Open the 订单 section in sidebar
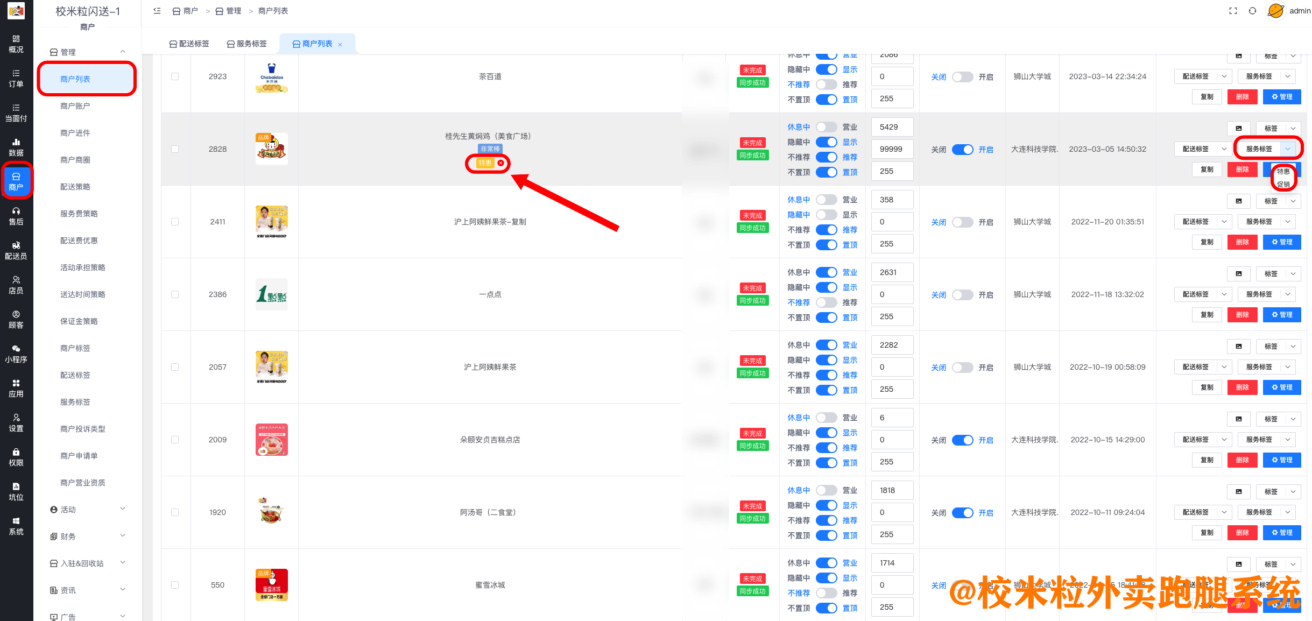Screen dimensions: 1312x621 [x=16, y=78]
